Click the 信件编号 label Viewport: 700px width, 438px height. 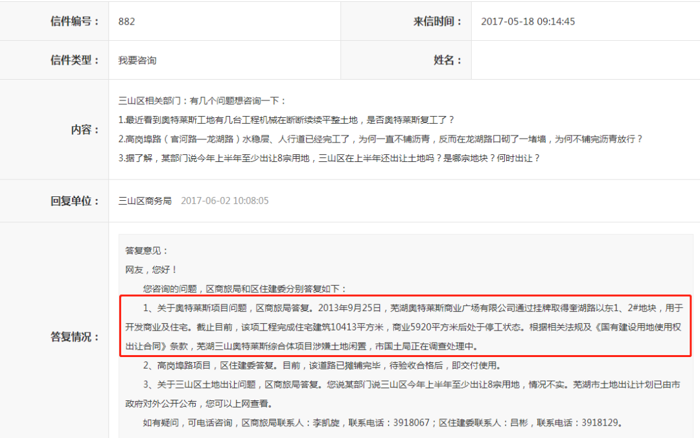click(x=75, y=21)
